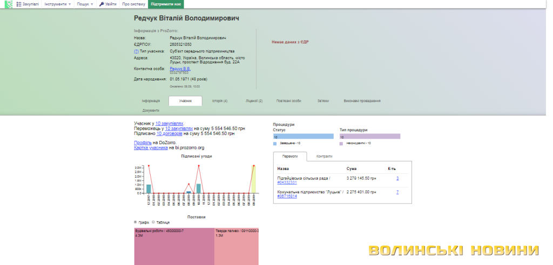Open the #04332331 organization link
Viewport: 553px width, 265px height.
[288, 182]
